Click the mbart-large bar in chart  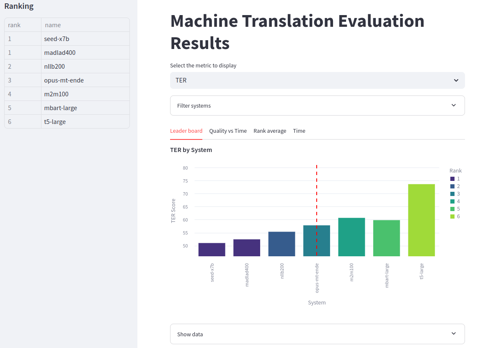(387, 238)
